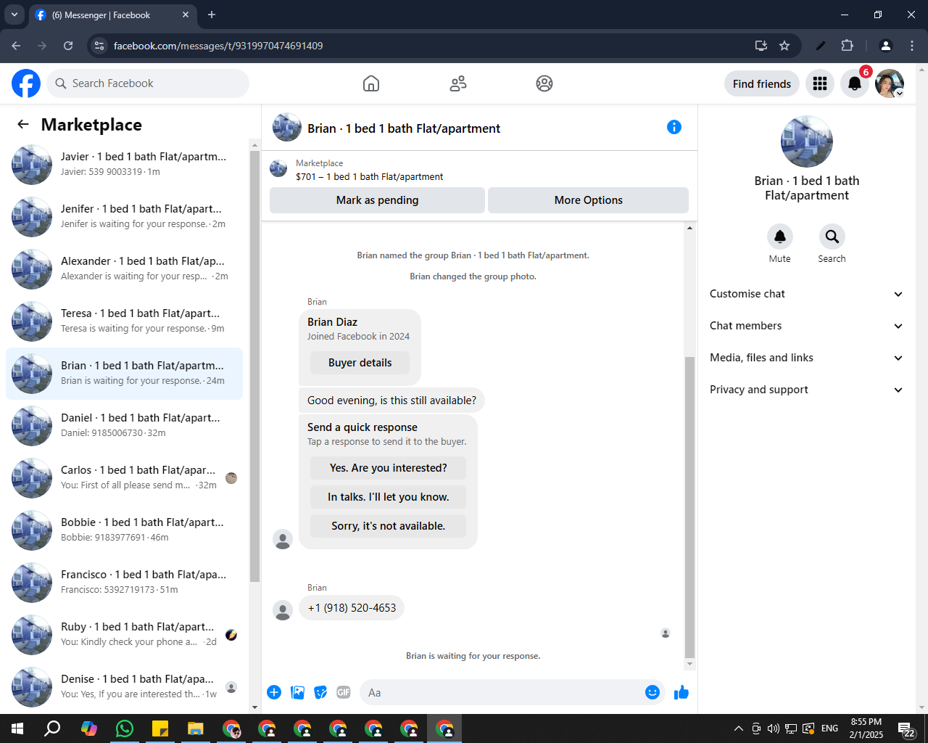This screenshot has height=743, width=928.
Task: Expand Media, files and links section
Action: tap(806, 358)
